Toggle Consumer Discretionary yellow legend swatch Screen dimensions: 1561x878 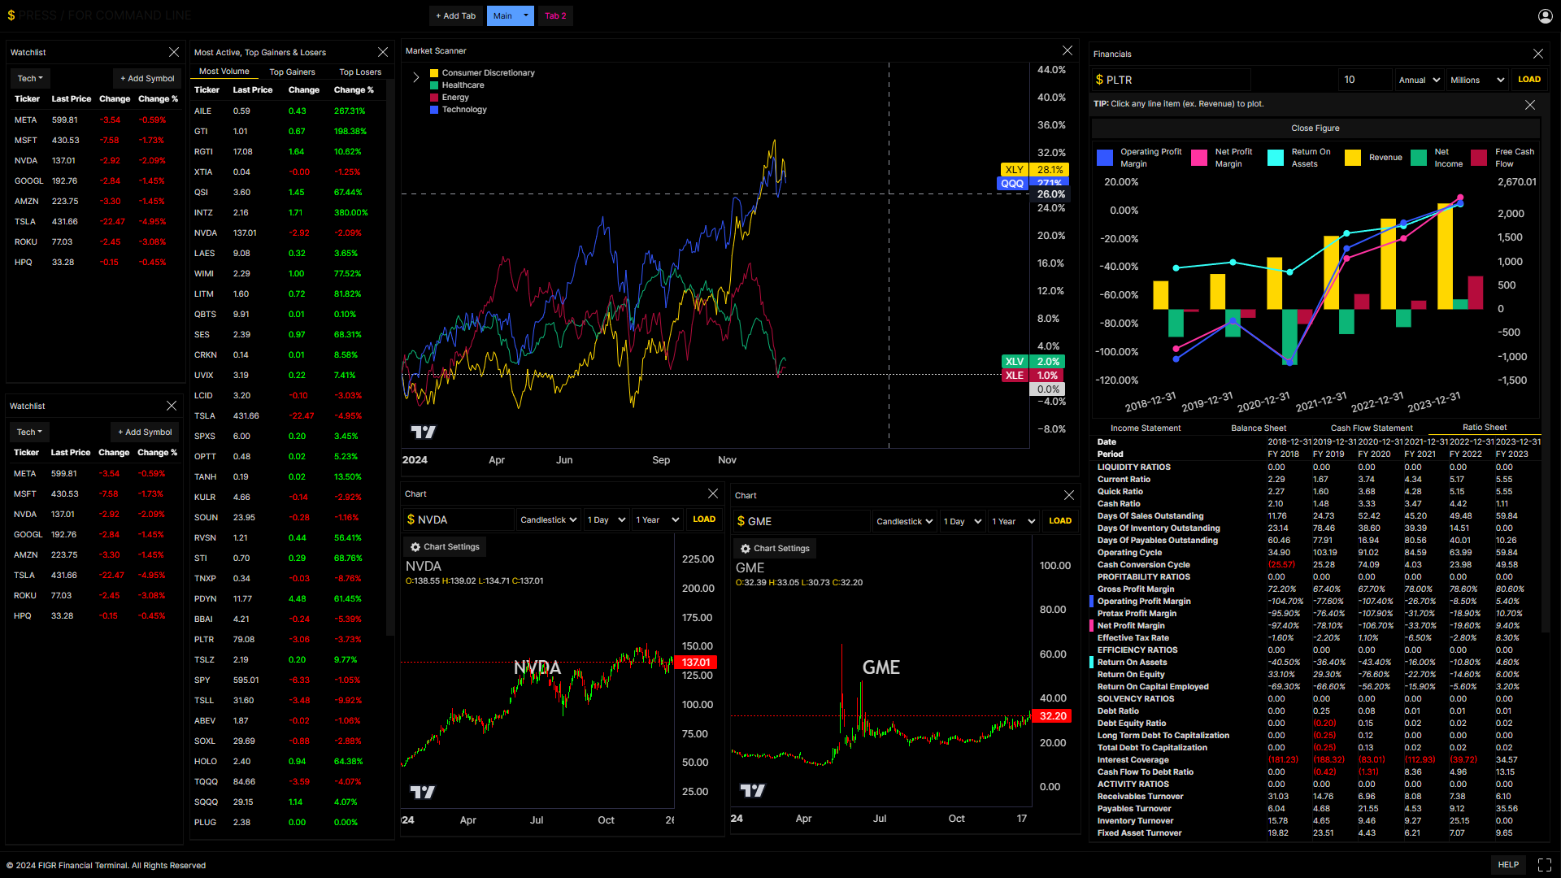(434, 73)
